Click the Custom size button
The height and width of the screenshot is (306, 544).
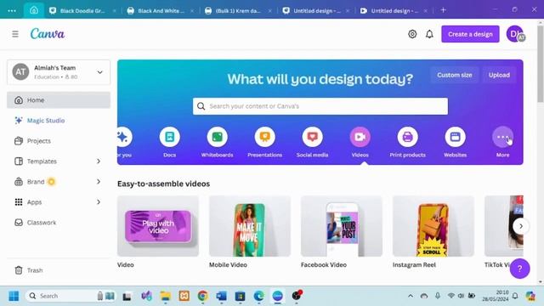(455, 75)
